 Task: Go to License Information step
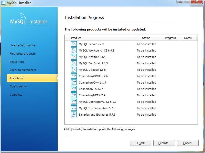tap(23, 45)
